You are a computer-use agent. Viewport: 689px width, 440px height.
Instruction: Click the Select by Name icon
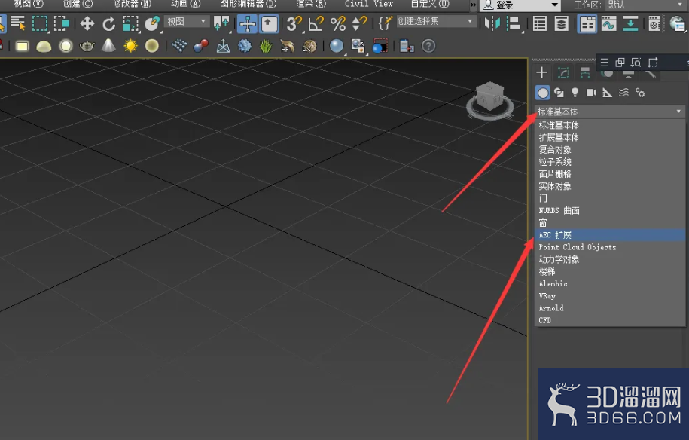[x=17, y=23]
